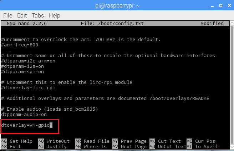Click '^K Cut Text' shortcut hint
This screenshot has width=234, height=151.
165,141
